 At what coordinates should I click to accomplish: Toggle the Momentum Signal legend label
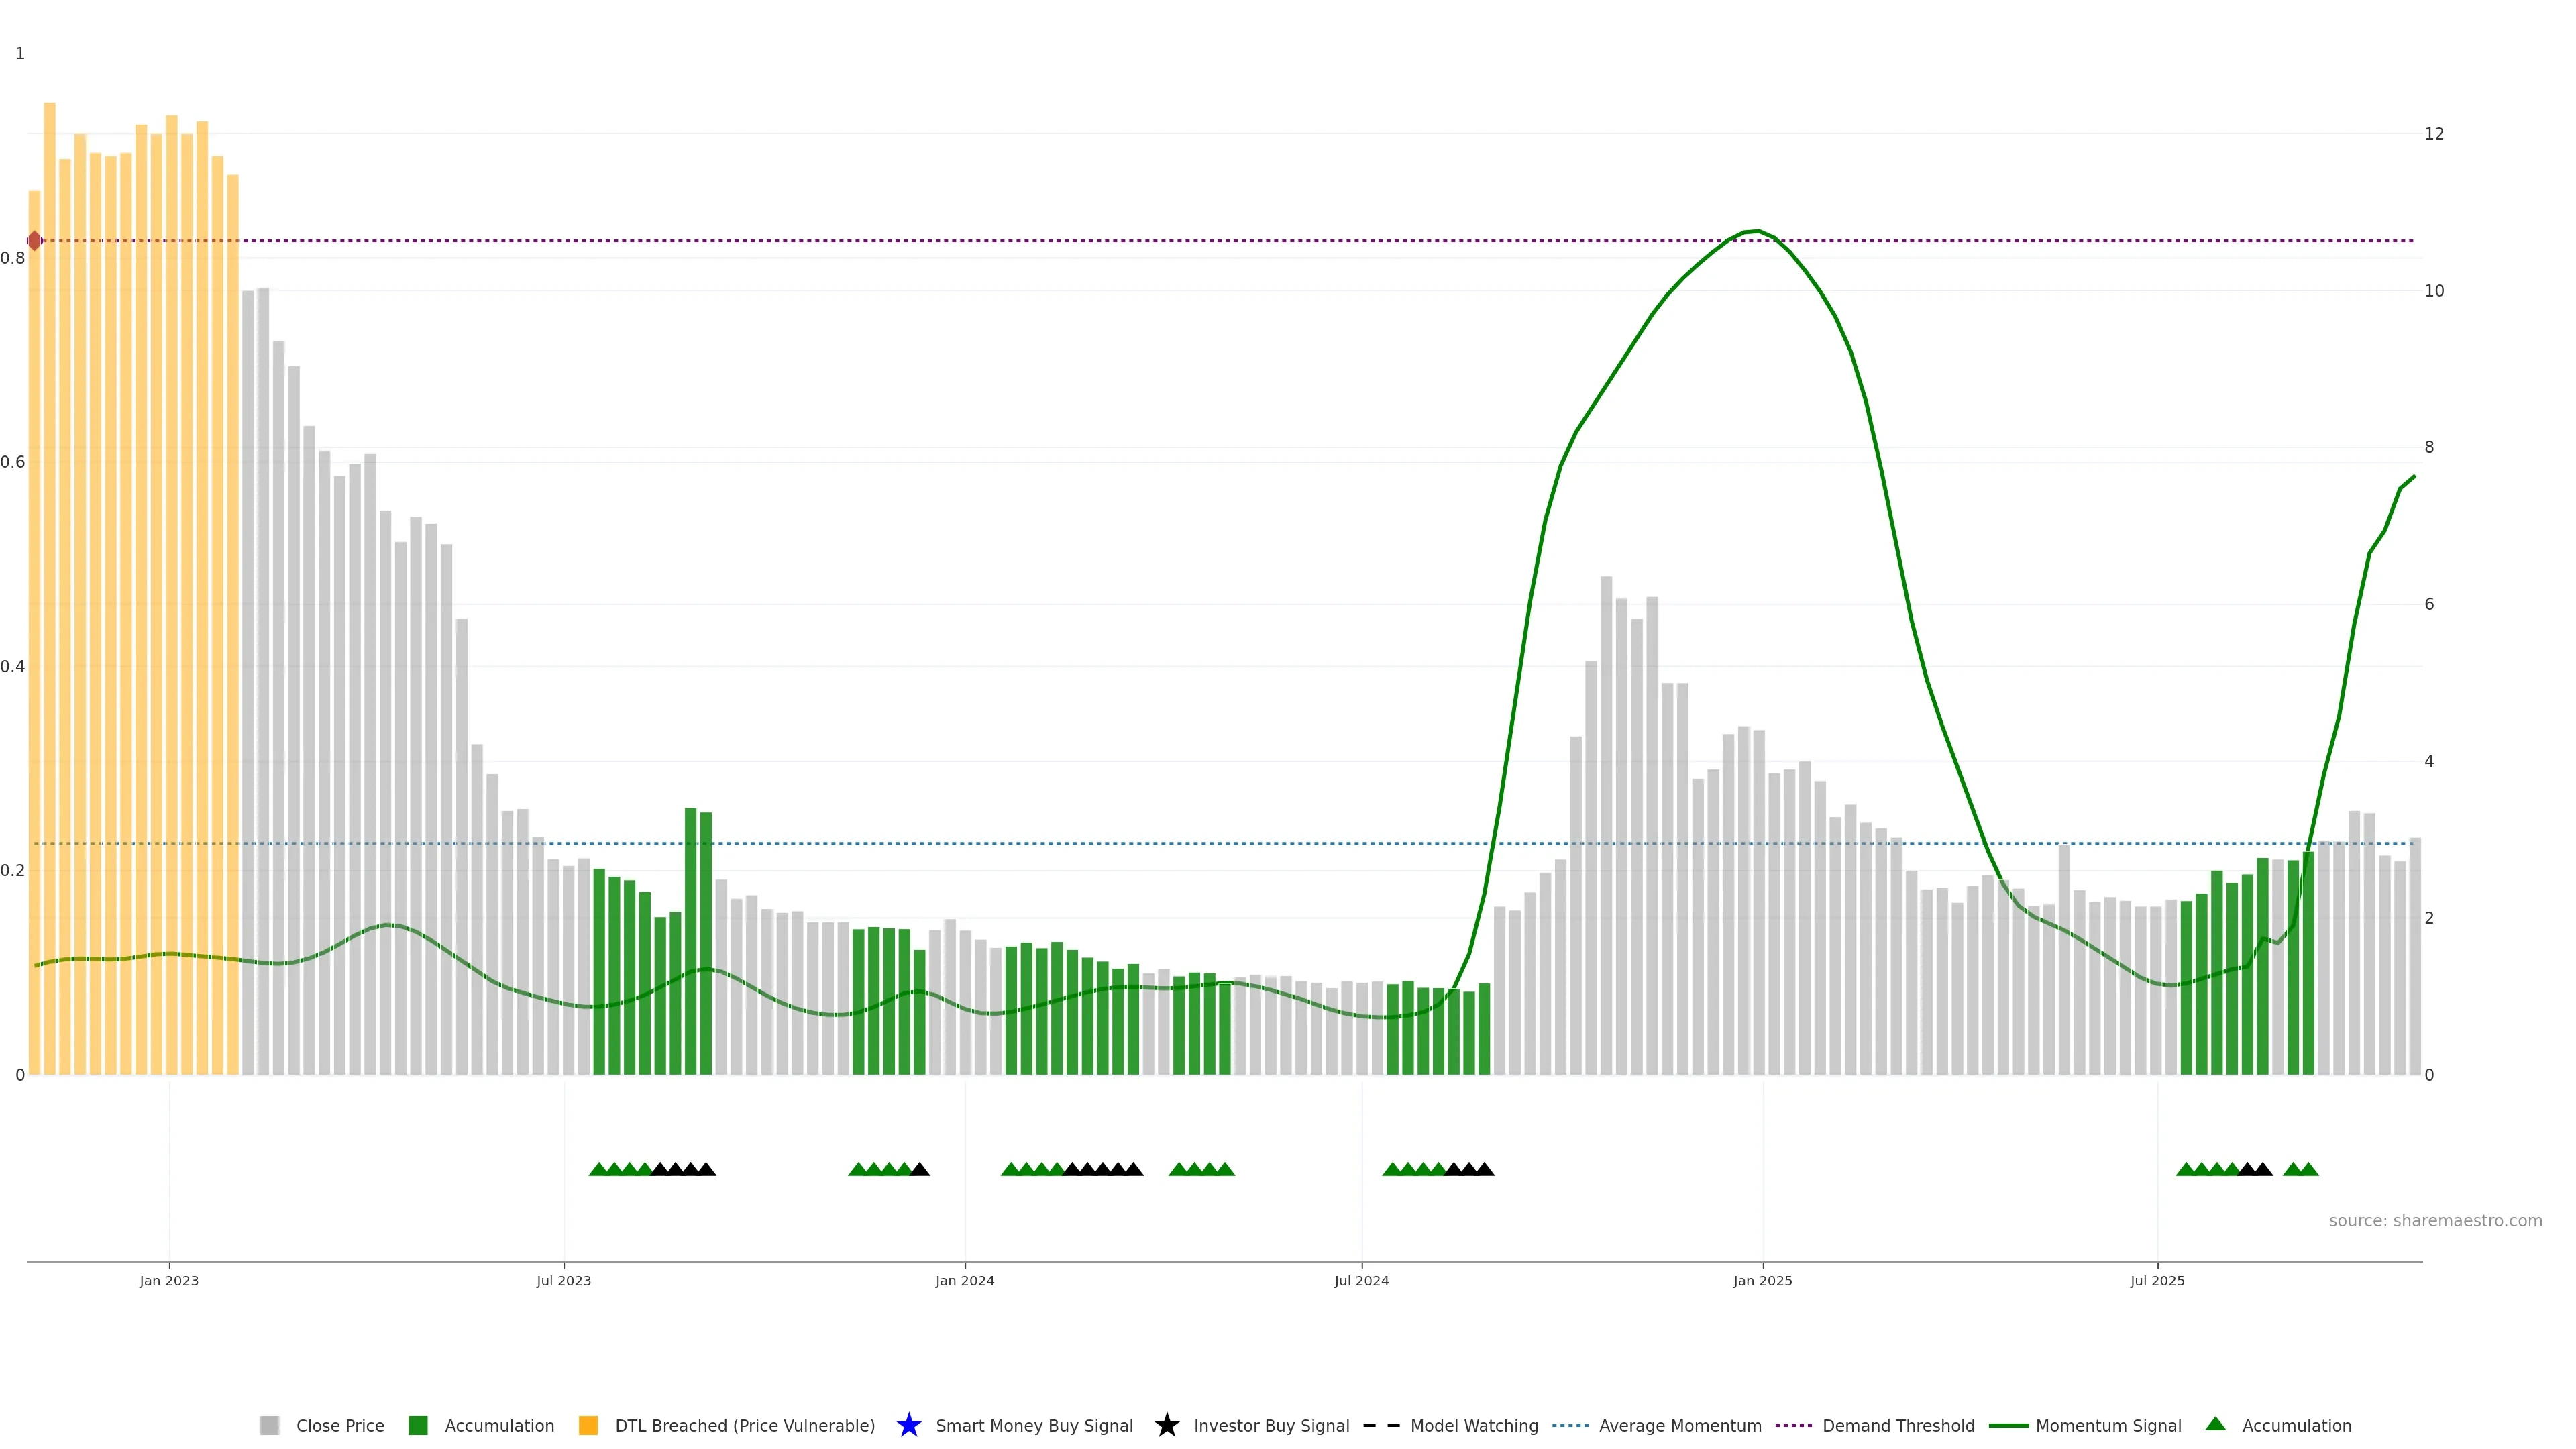[2108, 1425]
